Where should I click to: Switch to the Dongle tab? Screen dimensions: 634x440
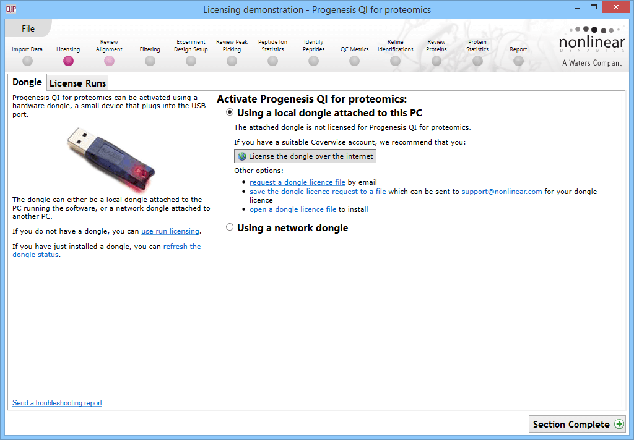[x=27, y=82]
